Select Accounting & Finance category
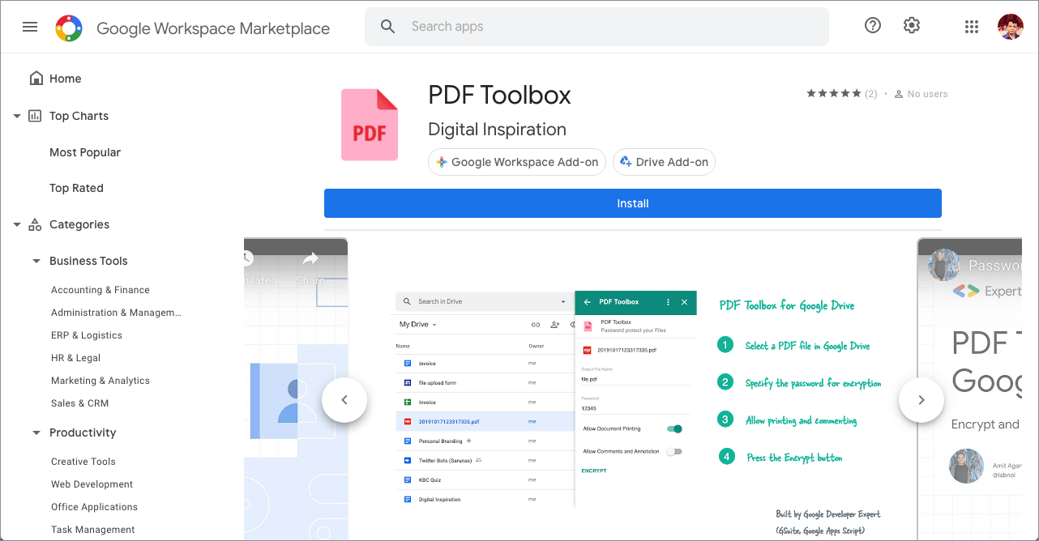 (100, 290)
